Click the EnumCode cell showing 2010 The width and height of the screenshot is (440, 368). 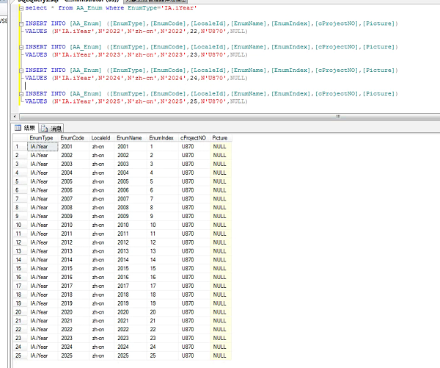click(67, 225)
